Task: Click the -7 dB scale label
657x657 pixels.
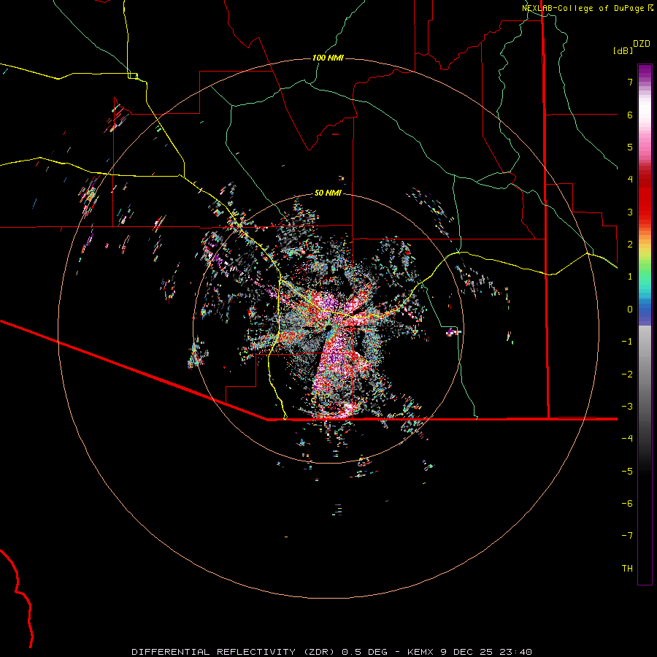Action: pyautogui.click(x=627, y=536)
